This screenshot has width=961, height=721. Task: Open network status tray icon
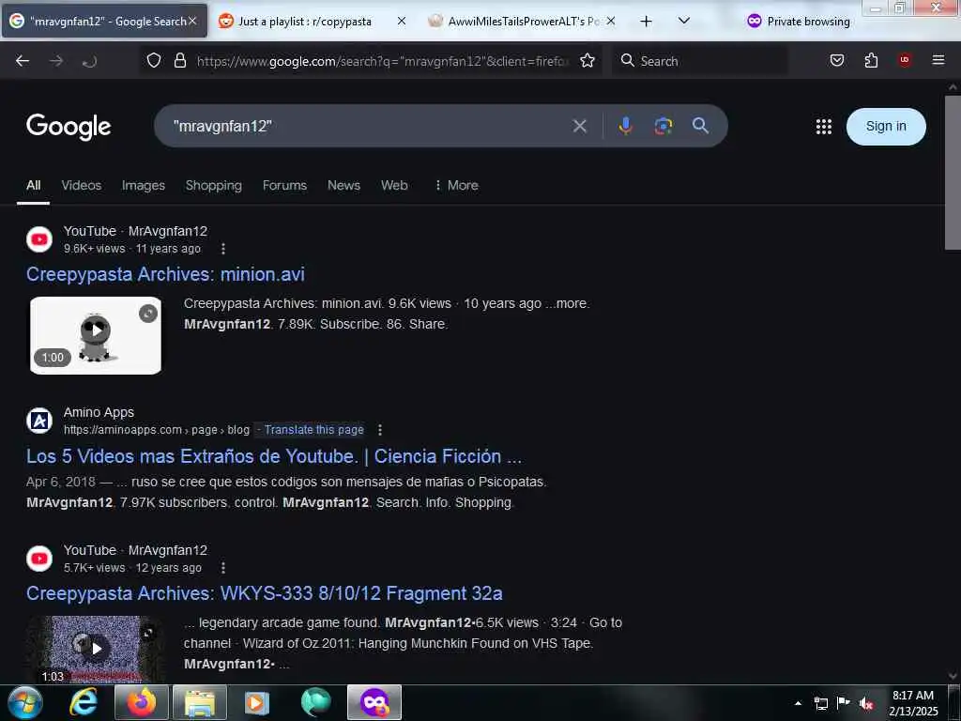(x=820, y=703)
